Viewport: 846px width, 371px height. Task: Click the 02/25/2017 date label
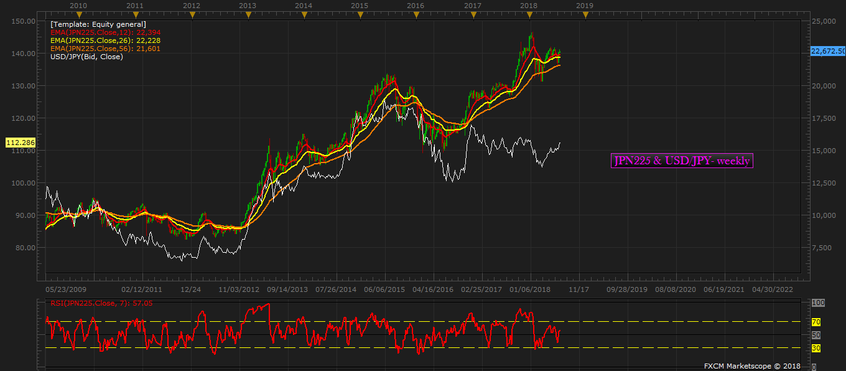coord(481,289)
